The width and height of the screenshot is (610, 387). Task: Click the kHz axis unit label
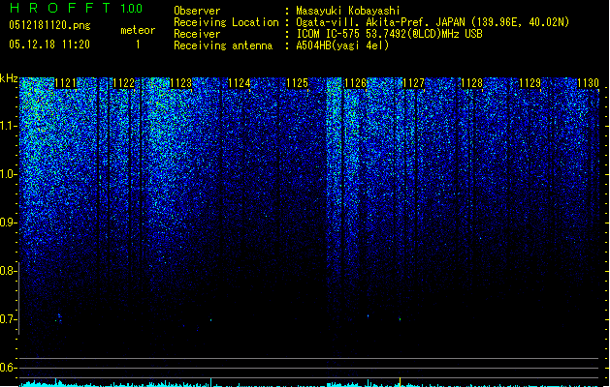(9, 78)
